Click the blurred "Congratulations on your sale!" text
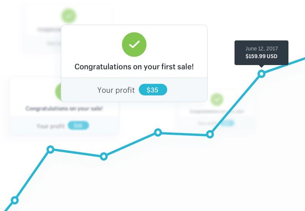This screenshot has width=305, height=211. pos(64,109)
